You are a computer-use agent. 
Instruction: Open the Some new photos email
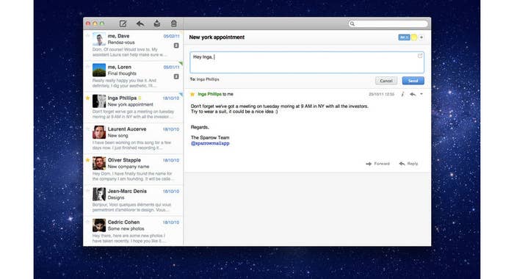pos(133,231)
